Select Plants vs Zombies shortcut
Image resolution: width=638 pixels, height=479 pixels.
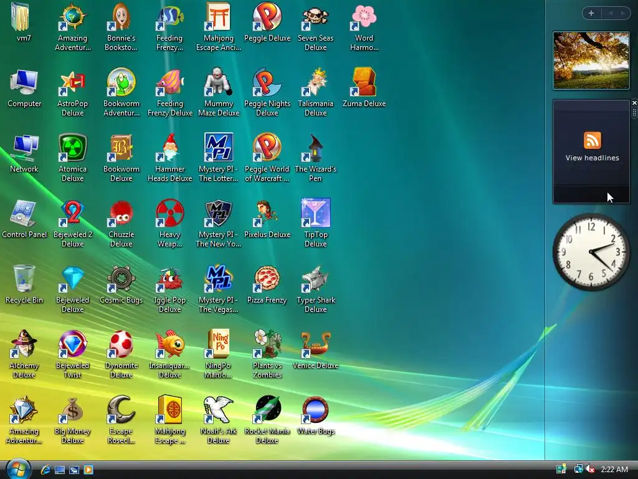tap(267, 354)
